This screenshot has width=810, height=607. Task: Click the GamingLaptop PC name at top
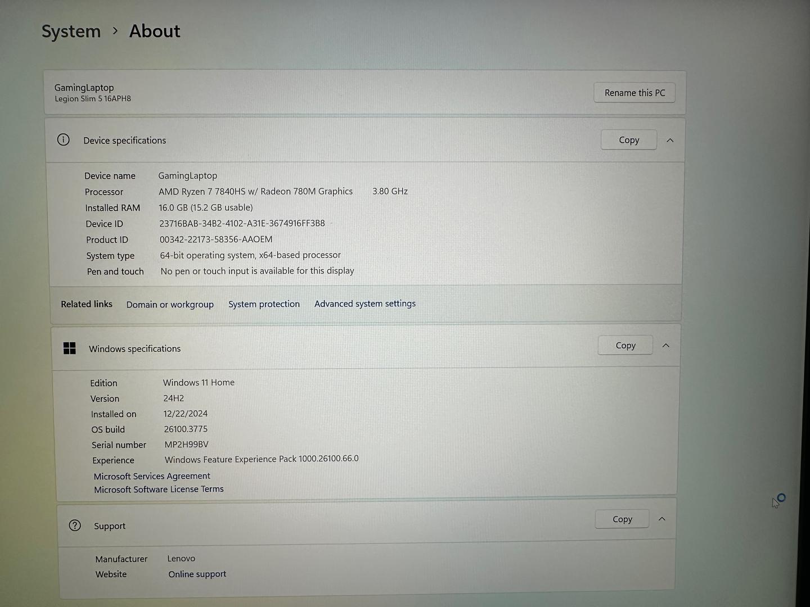point(84,88)
